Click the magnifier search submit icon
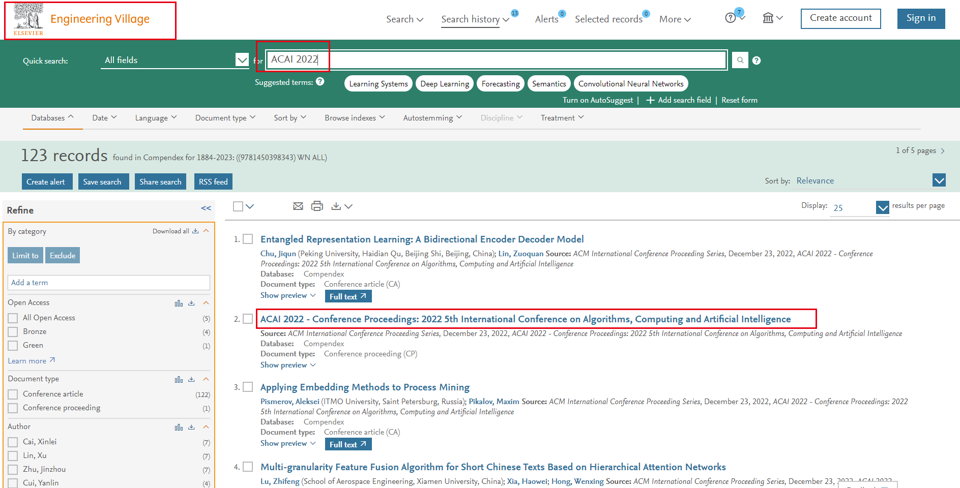960x488 pixels. (740, 60)
